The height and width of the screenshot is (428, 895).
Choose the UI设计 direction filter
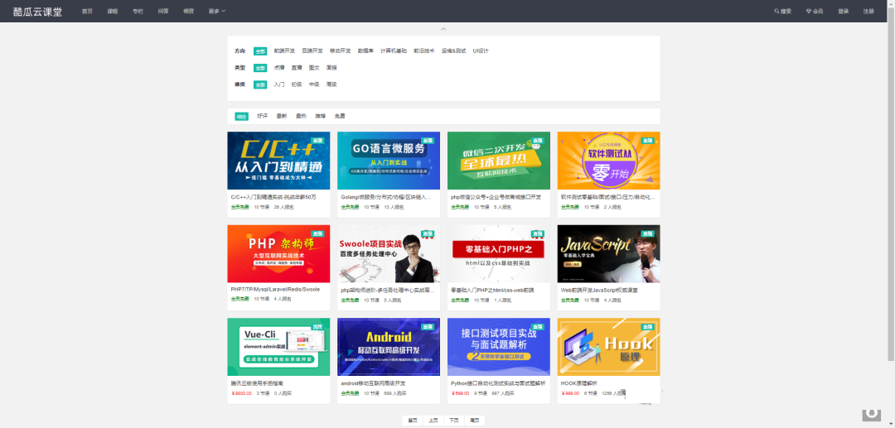[481, 50]
